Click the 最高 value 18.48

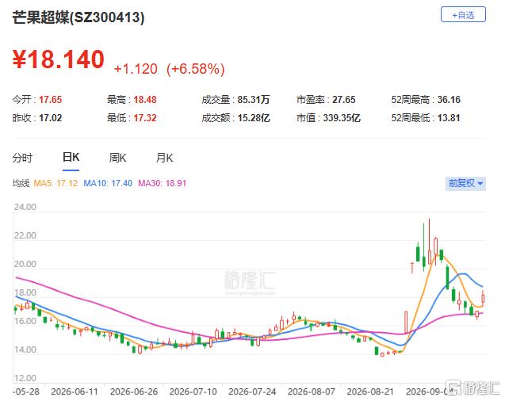pyautogui.click(x=145, y=100)
